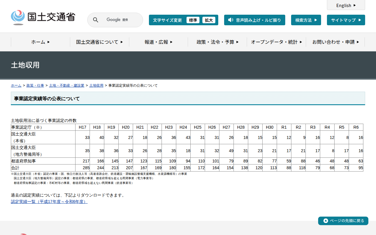The height and width of the screenshot is (235, 376).
Task: Open the 政策・法令・予算 menu item
Action: (217, 42)
